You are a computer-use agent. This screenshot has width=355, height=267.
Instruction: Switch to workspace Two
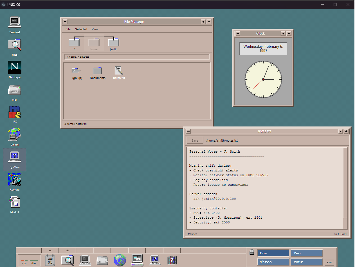tap(307, 253)
